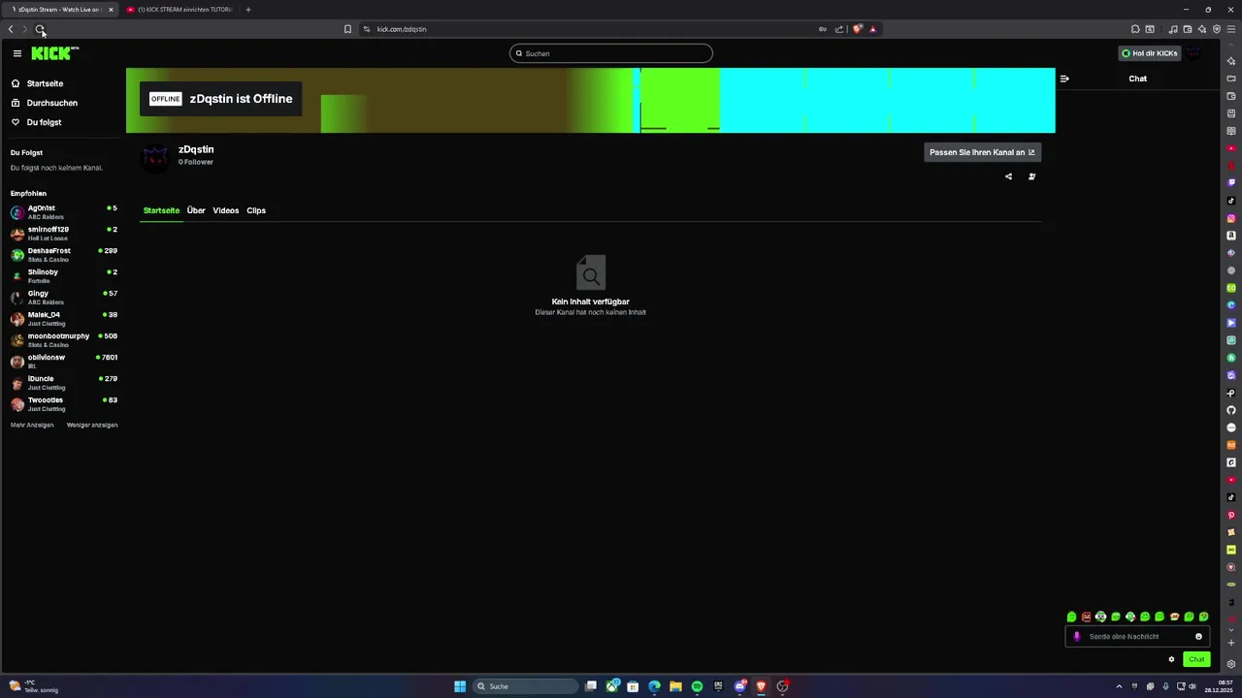Open recommended channel Malek_04
Viewport: 1242px width, 698px height.
click(63, 319)
